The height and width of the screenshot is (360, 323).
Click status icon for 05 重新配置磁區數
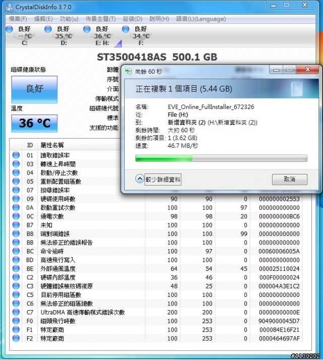[16, 182]
